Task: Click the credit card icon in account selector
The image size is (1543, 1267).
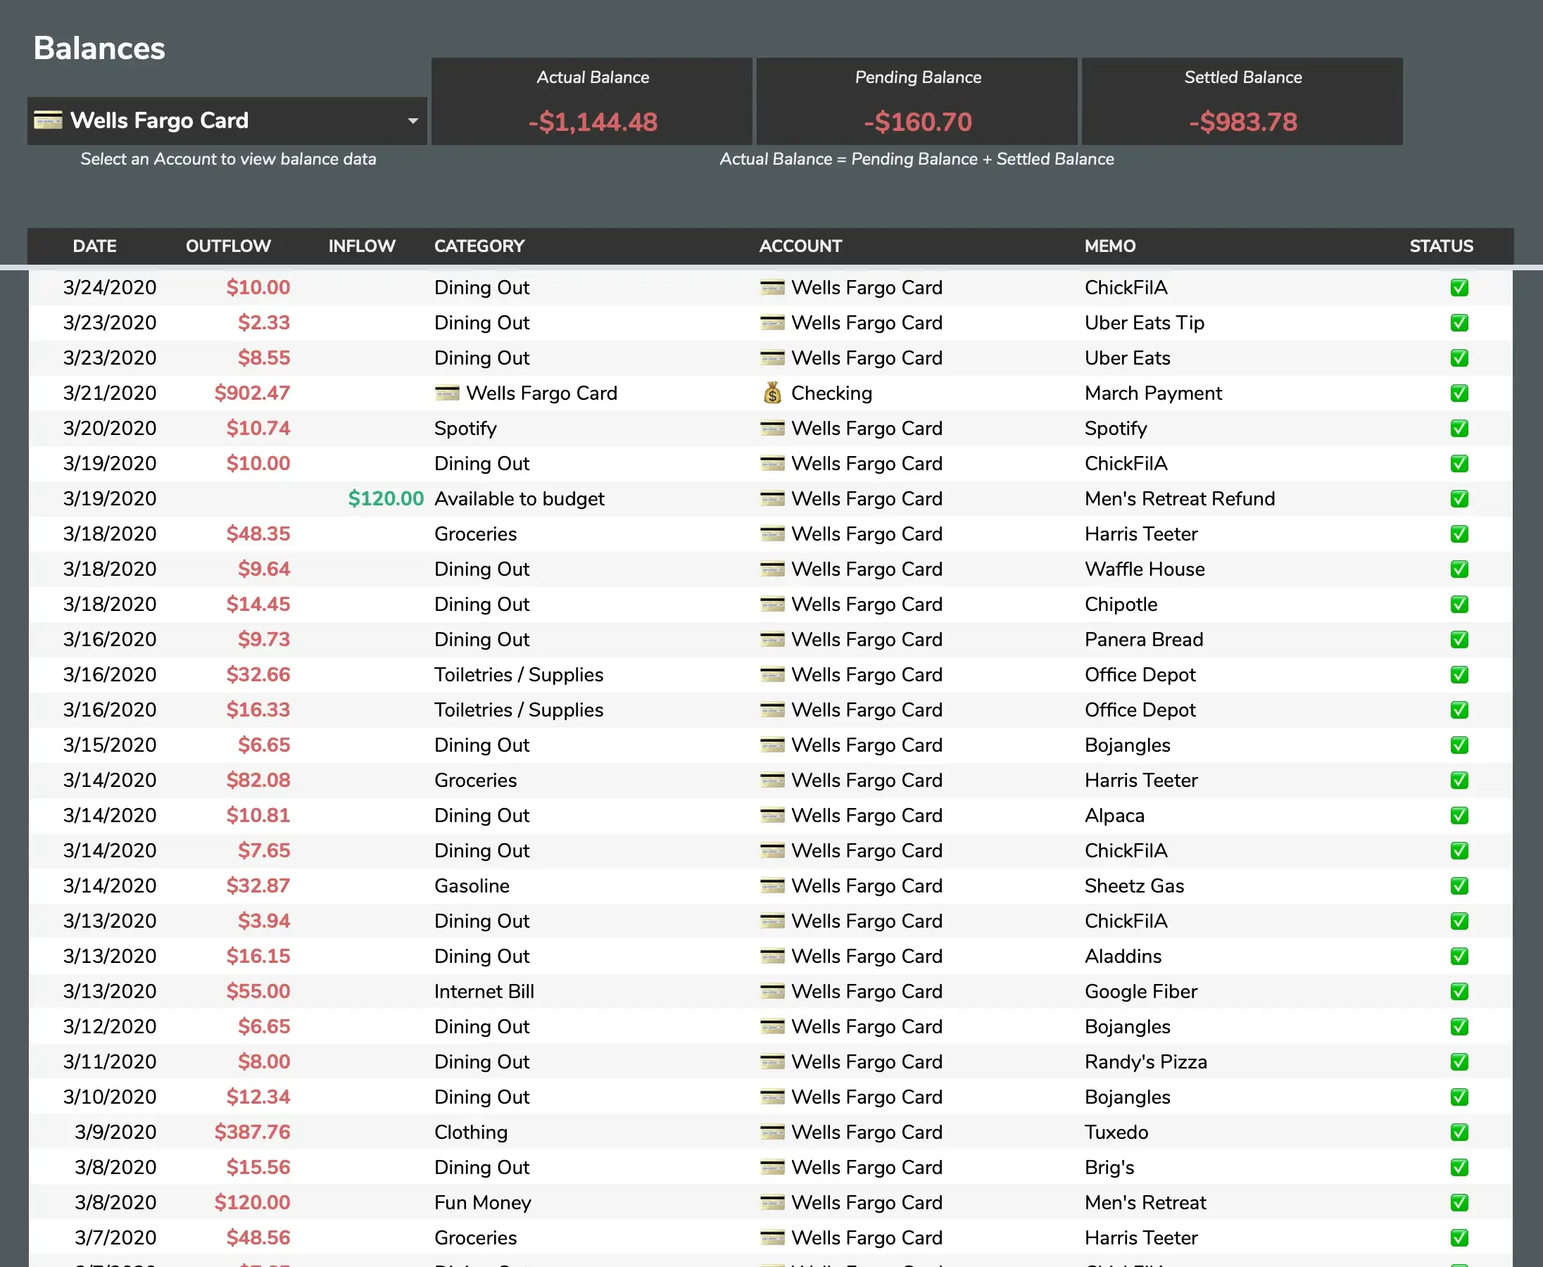Action: pos(48,120)
